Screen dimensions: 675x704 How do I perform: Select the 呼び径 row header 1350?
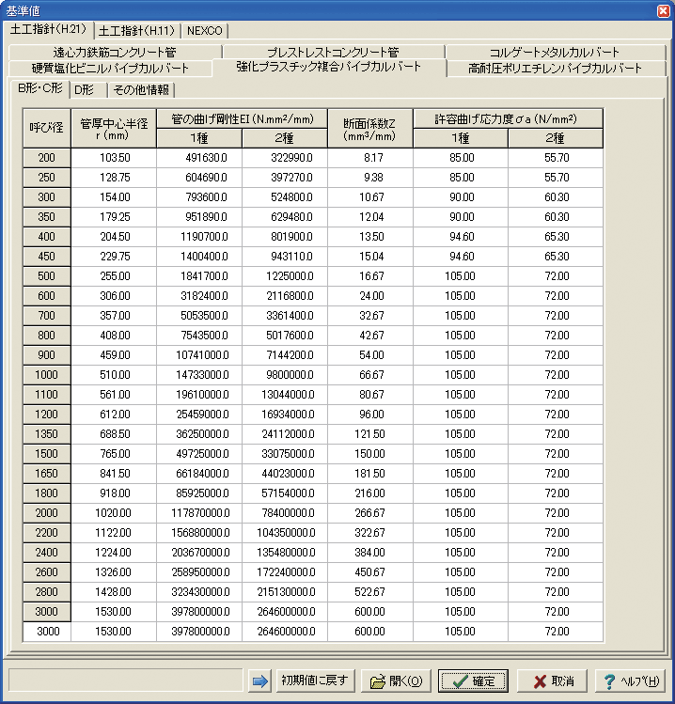click(47, 434)
